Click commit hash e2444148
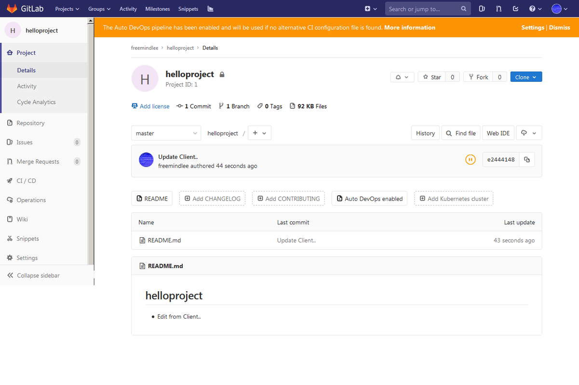 click(x=501, y=160)
